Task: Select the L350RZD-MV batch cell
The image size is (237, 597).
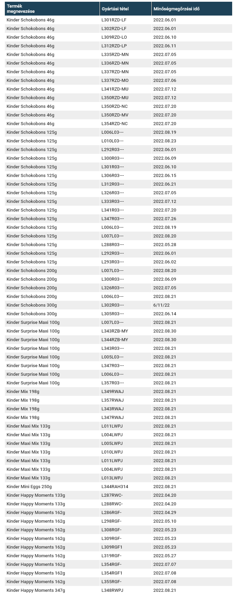Action: pyautogui.click(x=115, y=115)
